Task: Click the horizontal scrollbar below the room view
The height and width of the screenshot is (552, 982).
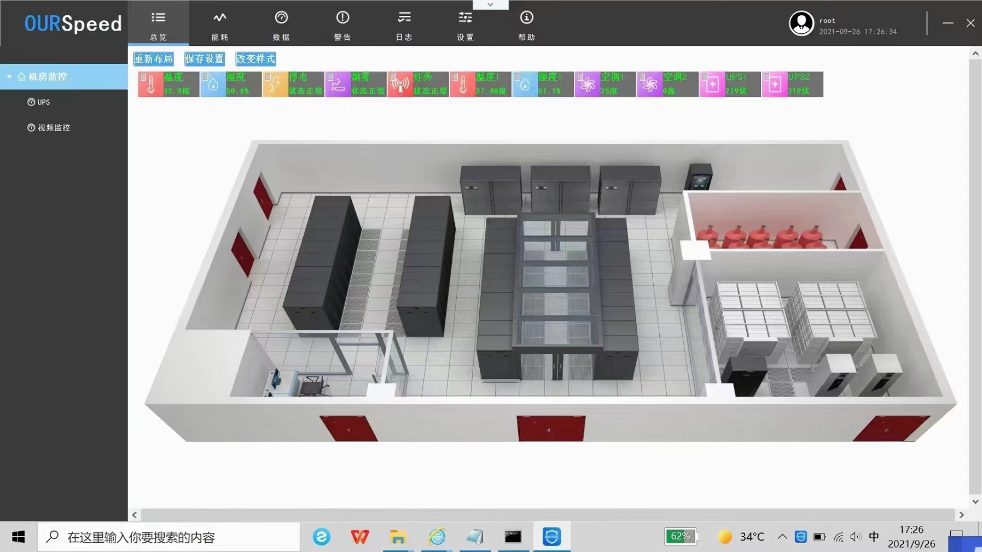Action: click(x=547, y=515)
